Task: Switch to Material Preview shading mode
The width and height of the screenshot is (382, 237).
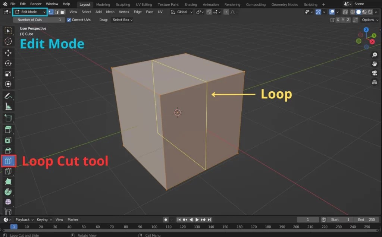Action: pos(364,12)
